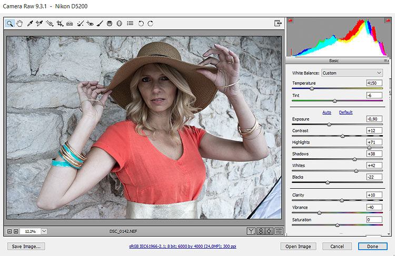The height and width of the screenshot is (256, 395).
Task: Toggle full screen mode icon
Action: click(x=278, y=23)
